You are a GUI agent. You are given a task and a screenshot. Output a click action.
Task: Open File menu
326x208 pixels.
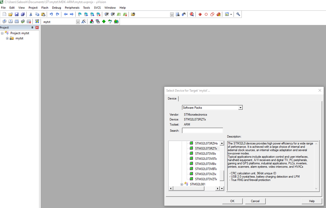(3, 8)
